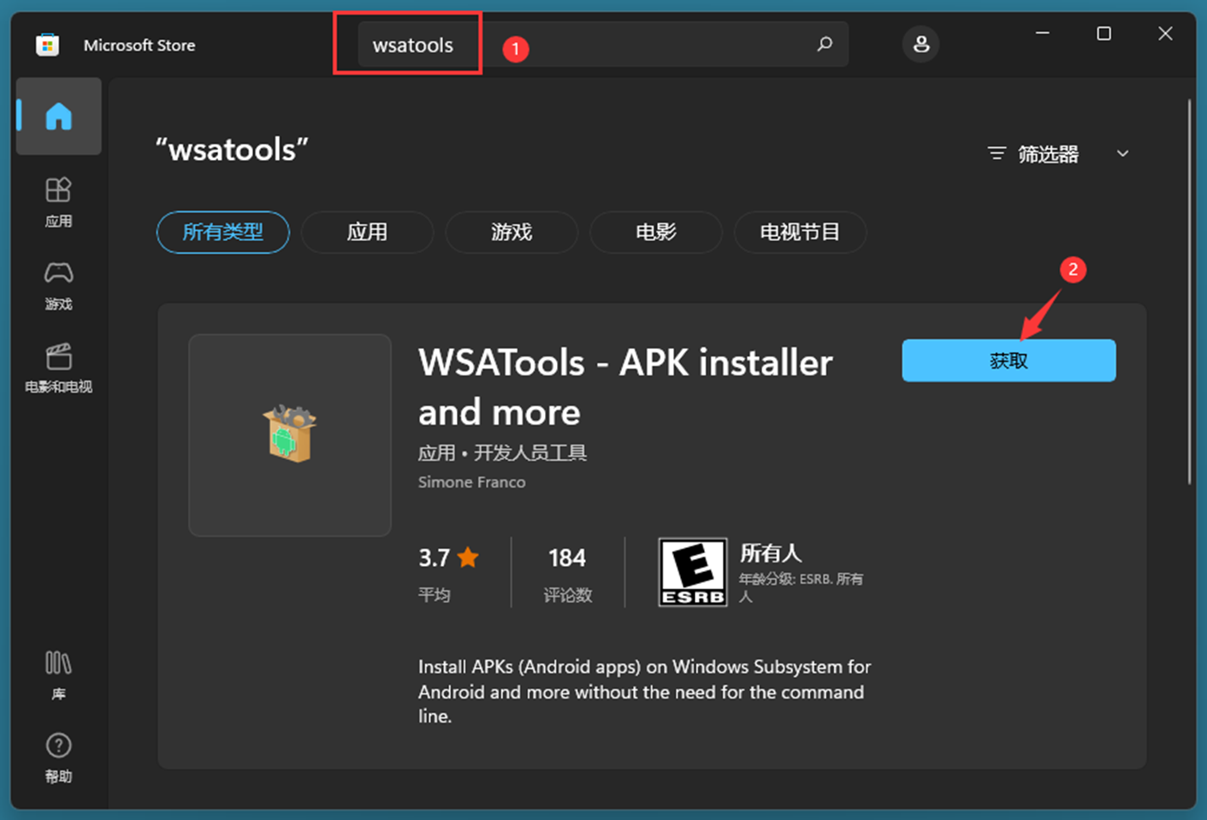Select the 电视节目 filter tab
Viewport: 1207px width, 820px height.
click(x=800, y=232)
